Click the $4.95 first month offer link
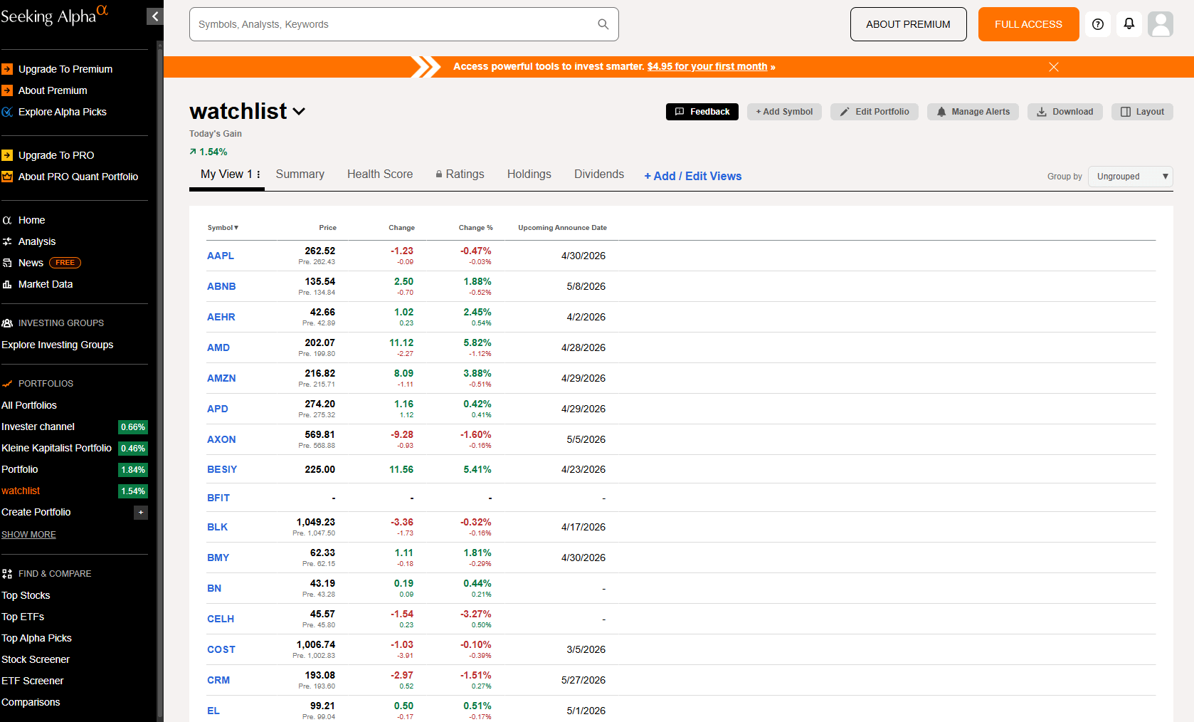This screenshot has height=722, width=1194. [x=707, y=66]
